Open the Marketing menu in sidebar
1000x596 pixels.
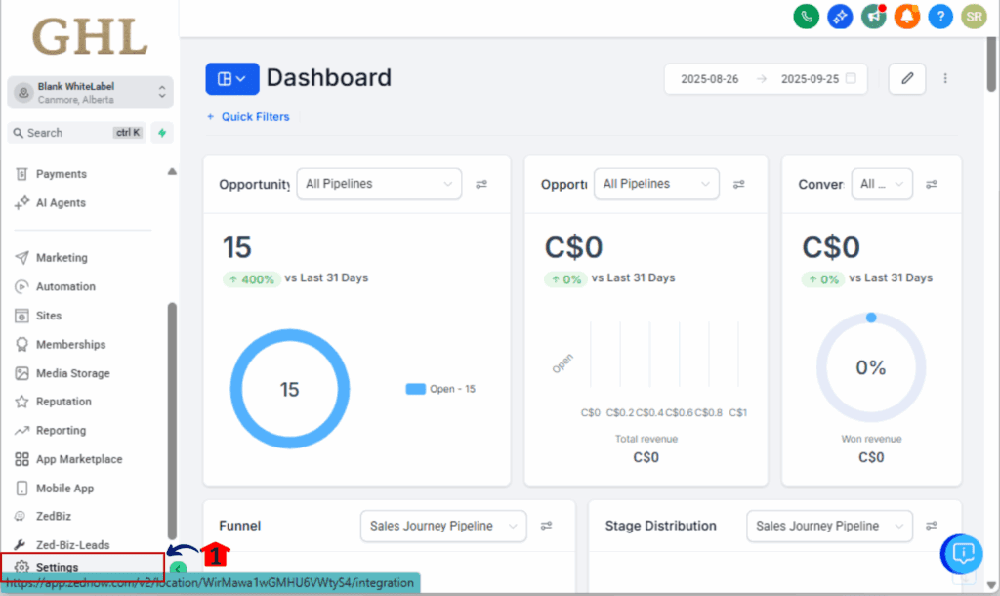[62, 258]
